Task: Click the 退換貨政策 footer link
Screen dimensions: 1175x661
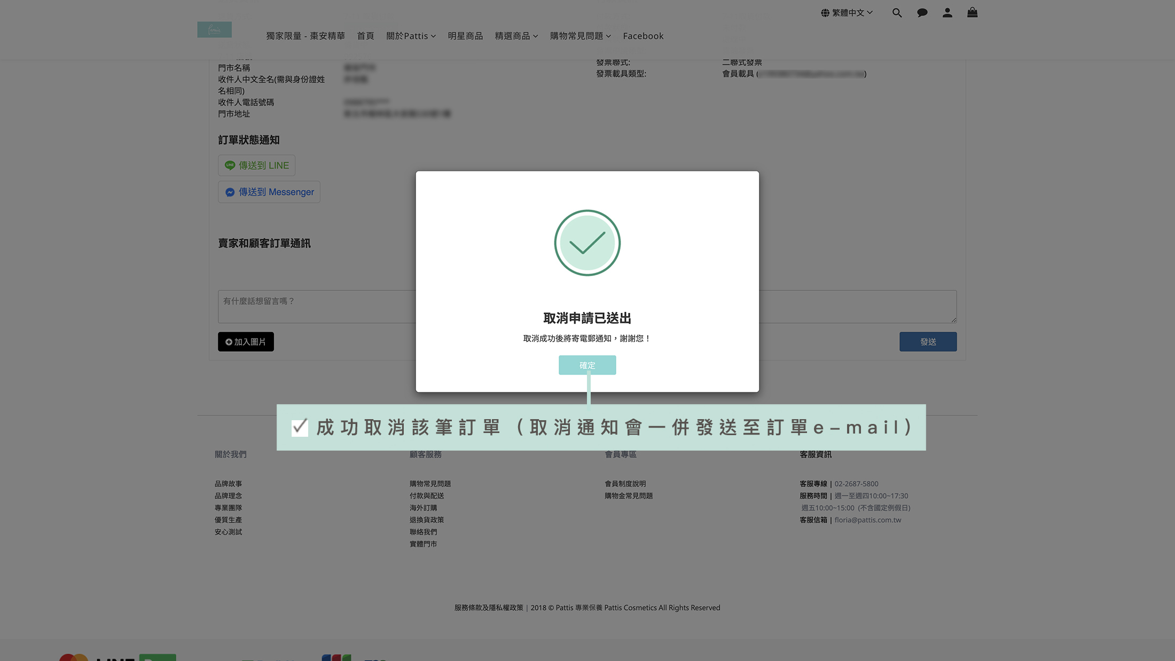Action: click(x=426, y=520)
